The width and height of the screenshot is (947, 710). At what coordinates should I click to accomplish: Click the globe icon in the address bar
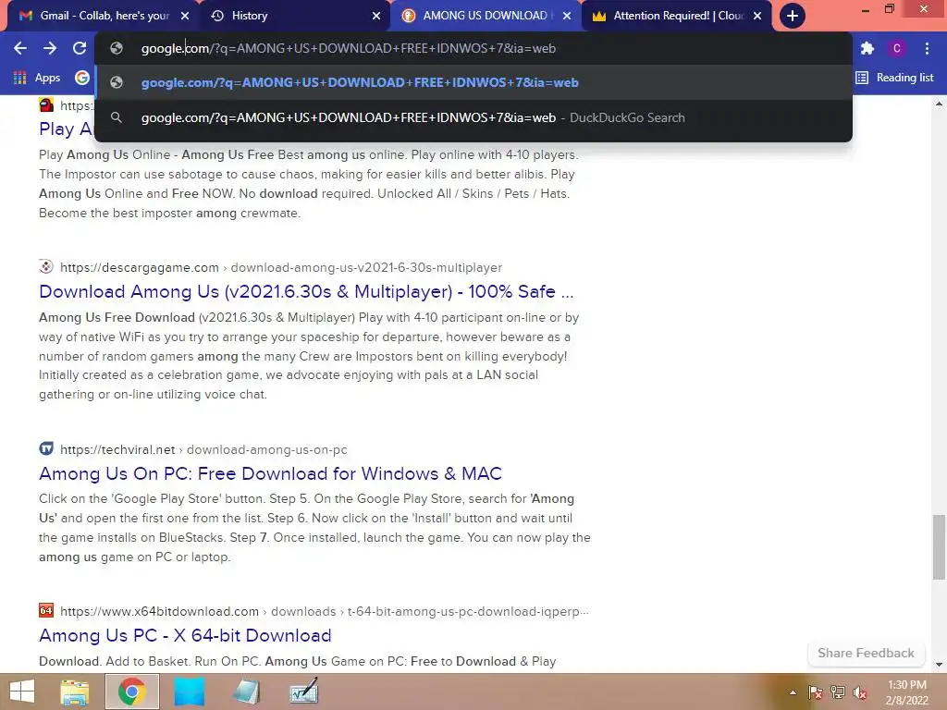(x=117, y=48)
